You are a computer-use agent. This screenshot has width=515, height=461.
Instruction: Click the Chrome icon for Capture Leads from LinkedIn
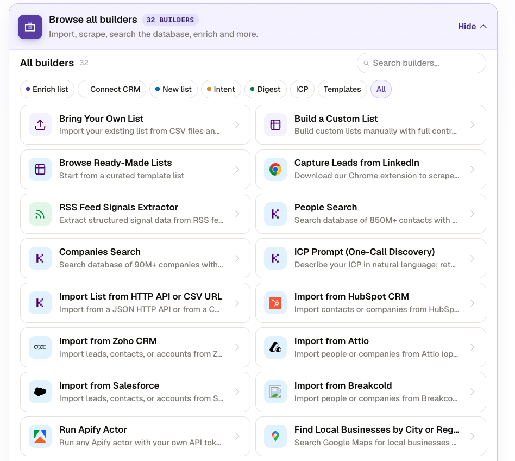(275, 170)
